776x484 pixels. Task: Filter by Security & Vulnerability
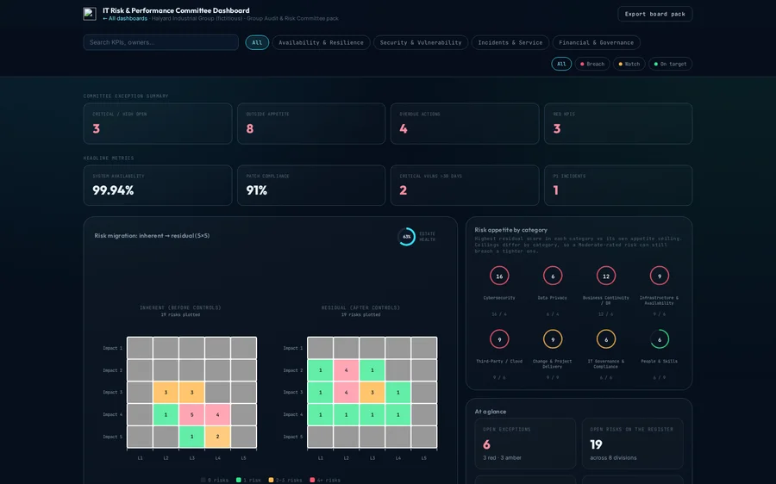coord(421,42)
